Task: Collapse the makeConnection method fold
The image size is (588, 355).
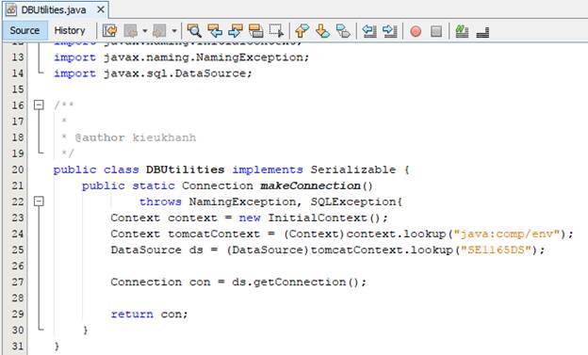Action: click(39, 202)
